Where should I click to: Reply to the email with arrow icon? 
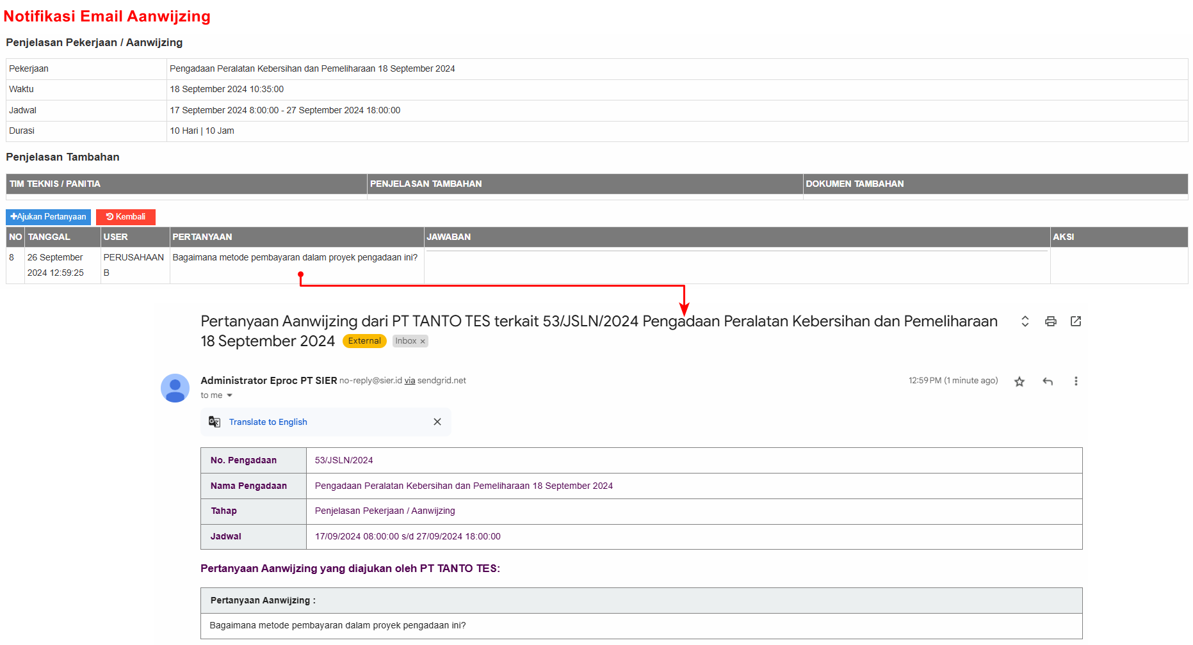tap(1048, 381)
